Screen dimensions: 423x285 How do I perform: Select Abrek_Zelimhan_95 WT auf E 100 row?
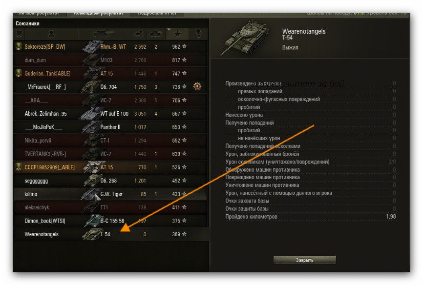110,114
